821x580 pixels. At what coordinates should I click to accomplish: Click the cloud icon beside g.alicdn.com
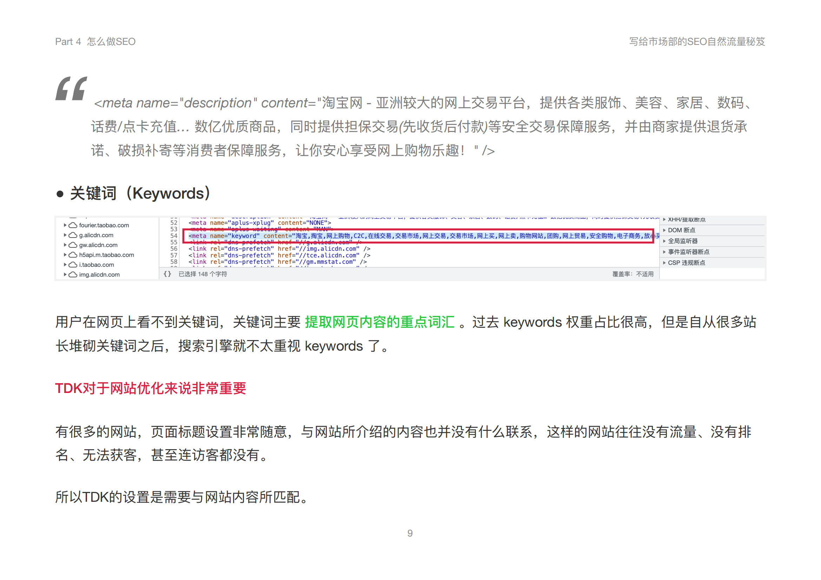point(73,235)
